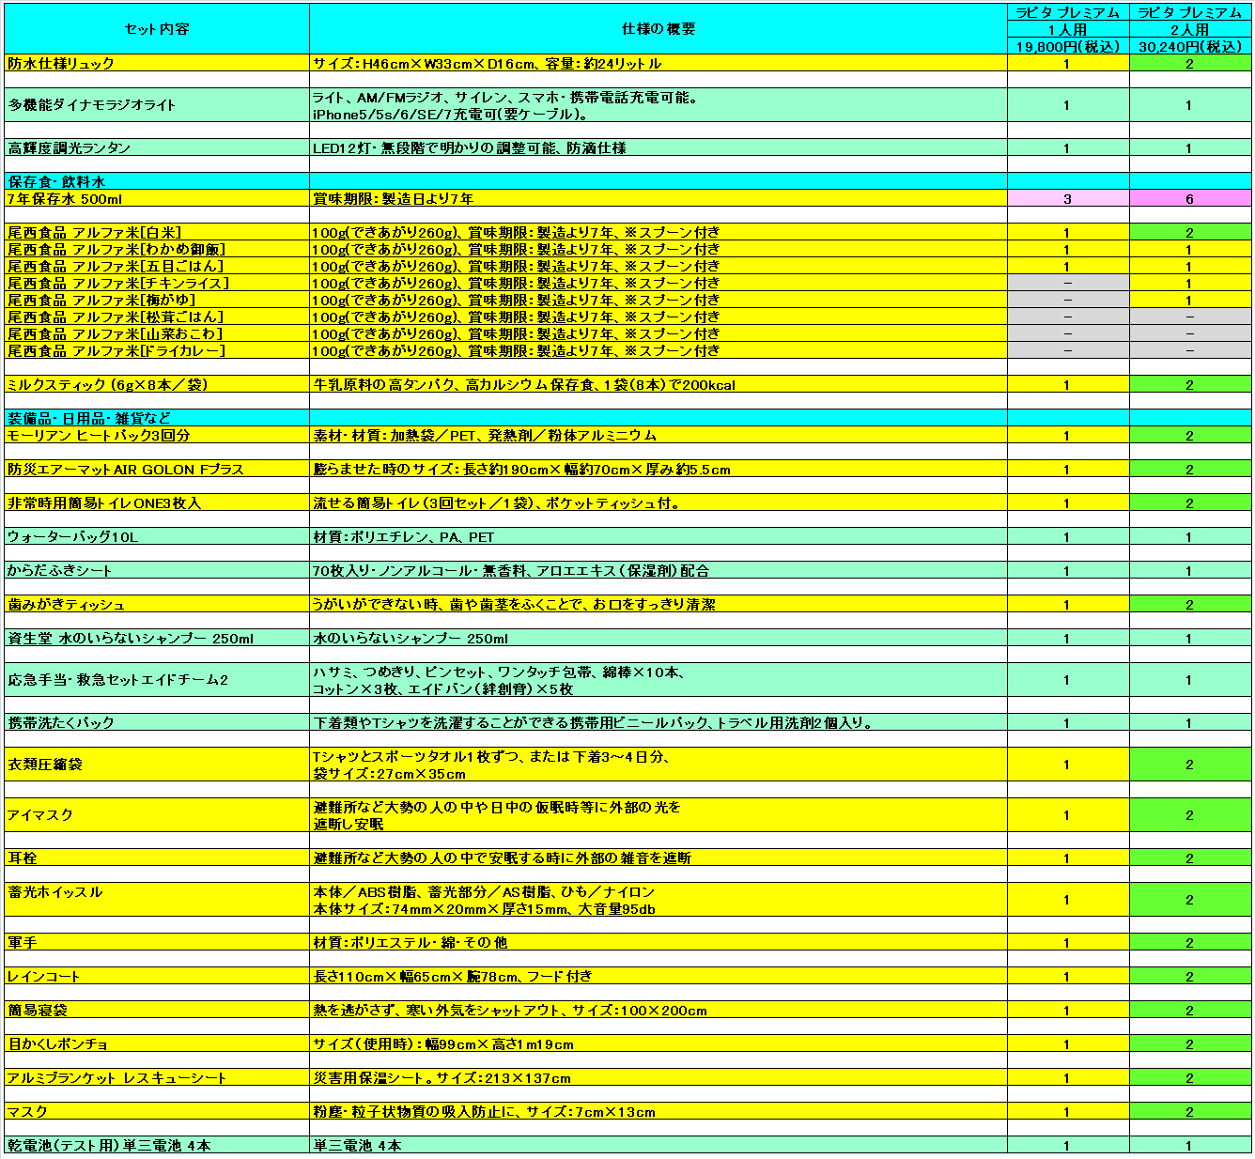Select the ミルクスティック(6g×8本/袋) cell
This screenshot has height=1159, width=1255.
click(157, 385)
